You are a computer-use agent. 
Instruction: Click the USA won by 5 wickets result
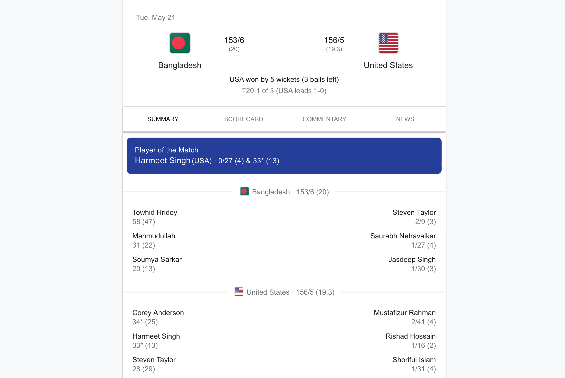pos(284,80)
